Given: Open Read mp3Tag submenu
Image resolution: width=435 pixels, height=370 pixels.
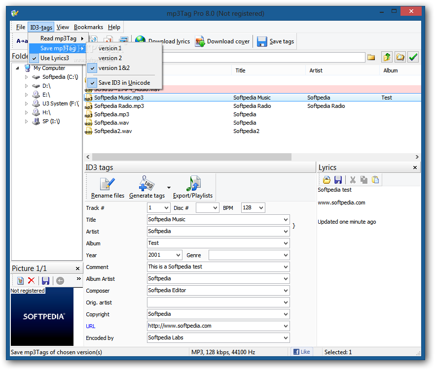Looking at the screenshot, I should (57, 38).
